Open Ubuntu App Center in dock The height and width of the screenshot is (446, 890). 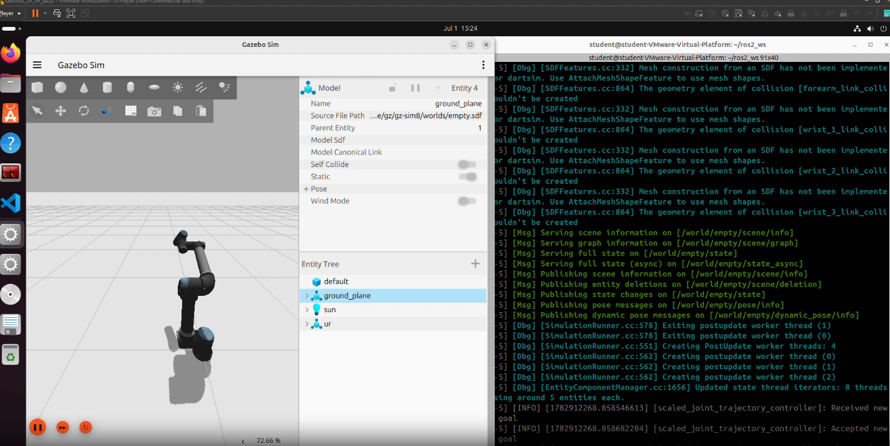tap(11, 113)
